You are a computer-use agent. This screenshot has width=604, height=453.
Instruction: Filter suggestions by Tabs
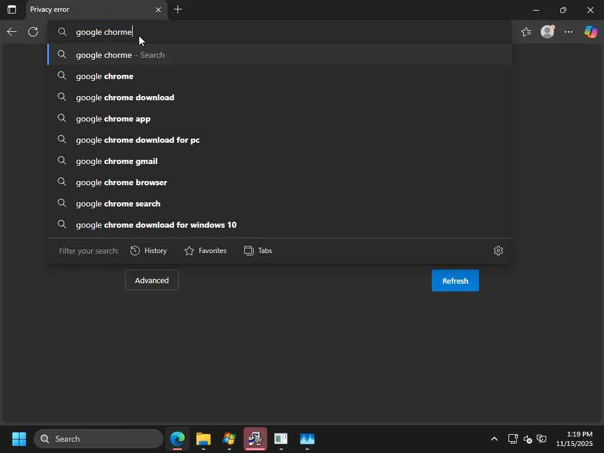258,251
